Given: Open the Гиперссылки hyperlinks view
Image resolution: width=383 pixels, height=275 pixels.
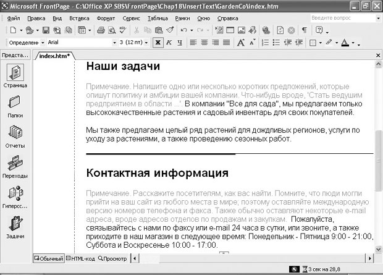Looking at the screenshot, I should pyautogui.click(x=15, y=197).
